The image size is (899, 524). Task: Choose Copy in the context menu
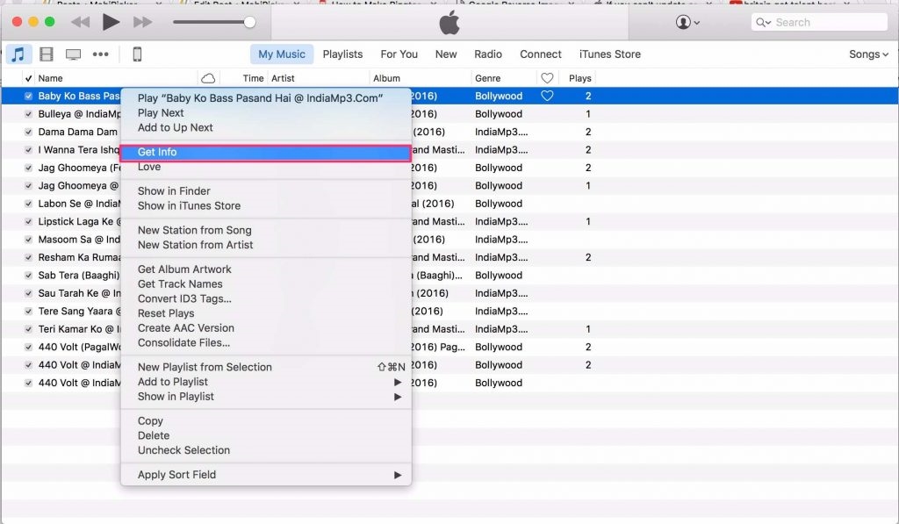150,420
